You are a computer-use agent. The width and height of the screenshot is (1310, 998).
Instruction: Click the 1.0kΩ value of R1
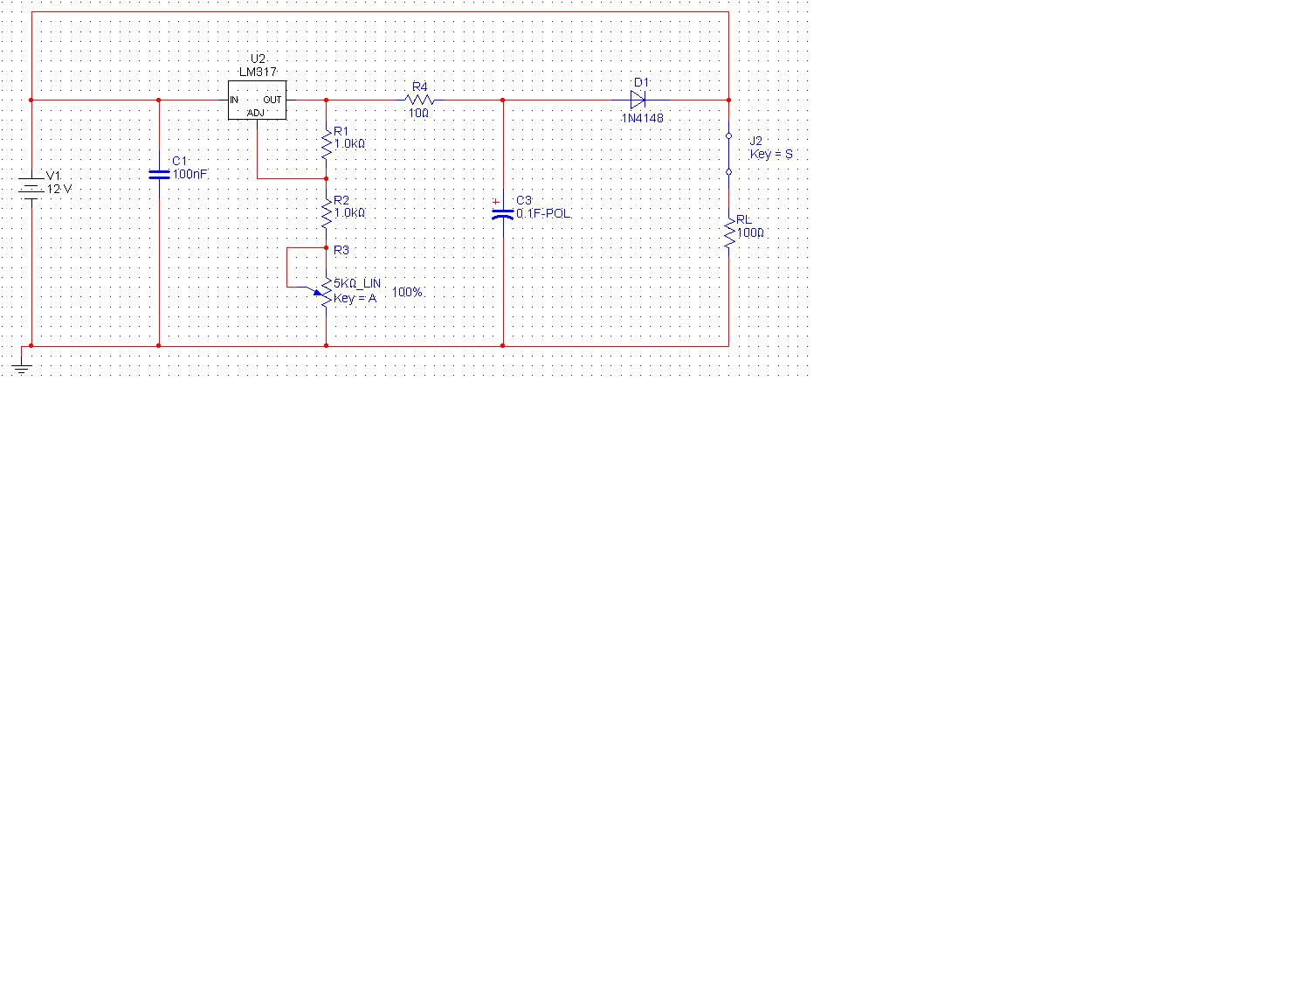[x=349, y=144]
